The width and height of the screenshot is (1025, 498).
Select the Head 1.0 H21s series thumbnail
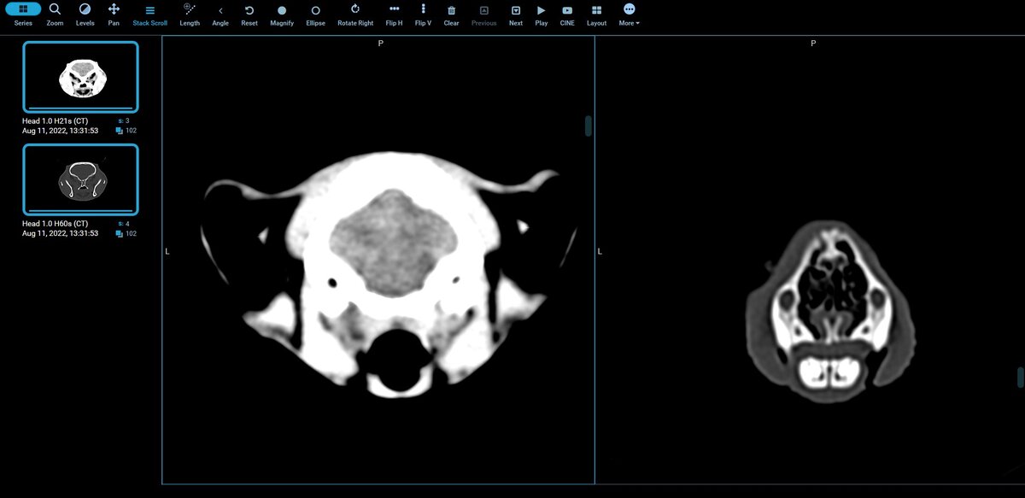pyautogui.click(x=80, y=78)
